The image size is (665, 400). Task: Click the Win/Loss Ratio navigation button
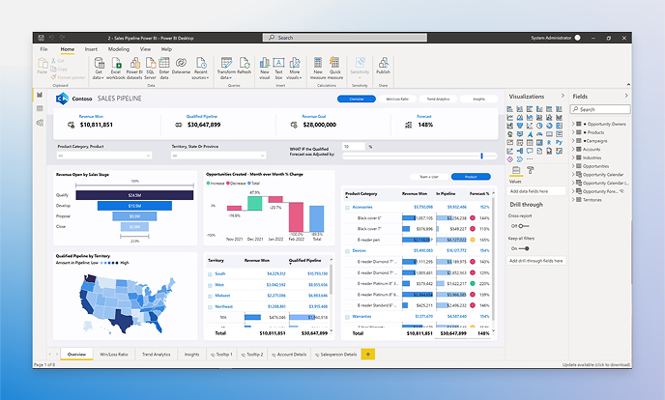pyautogui.click(x=397, y=99)
